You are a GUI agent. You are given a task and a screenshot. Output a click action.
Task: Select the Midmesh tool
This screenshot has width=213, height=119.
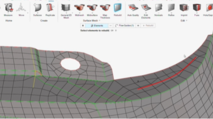click(x=79, y=10)
